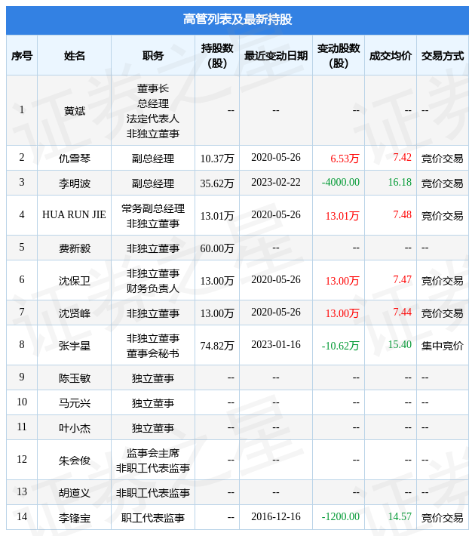Click 副总经理 in 仇雪琴's row
The width and height of the screenshot is (469, 536).
point(153,159)
